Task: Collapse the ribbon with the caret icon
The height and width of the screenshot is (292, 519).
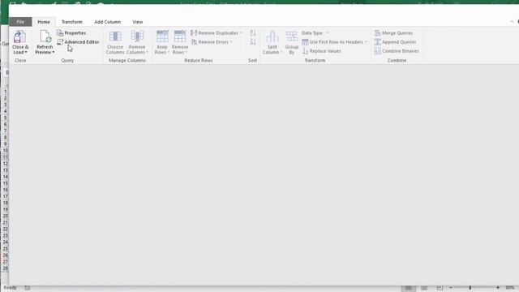Action: 512,22
